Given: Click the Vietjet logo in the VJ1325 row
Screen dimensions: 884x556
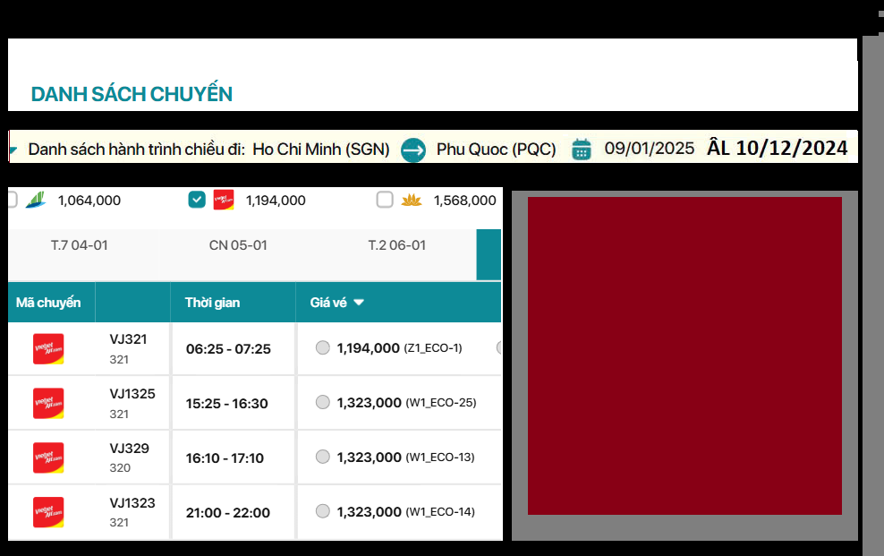Looking at the screenshot, I should 48,403.
